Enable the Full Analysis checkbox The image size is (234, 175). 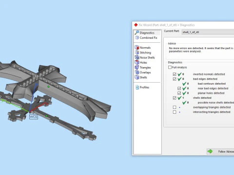pyautogui.click(x=170, y=67)
